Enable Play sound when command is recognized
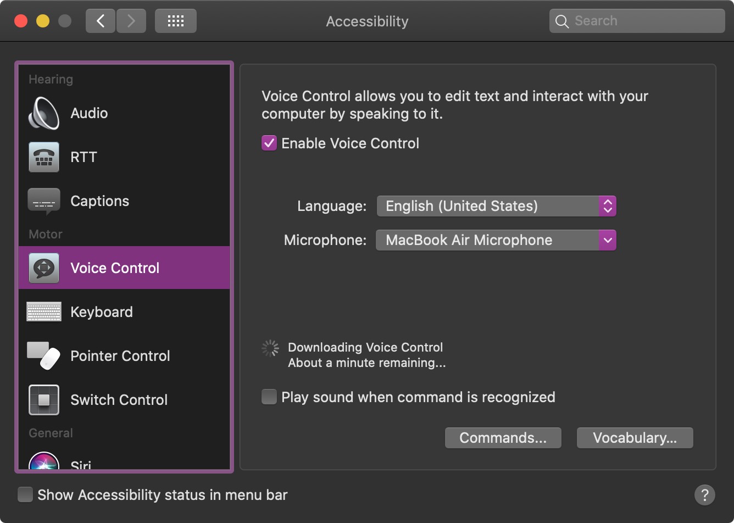The height and width of the screenshot is (523, 734). tap(269, 397)
